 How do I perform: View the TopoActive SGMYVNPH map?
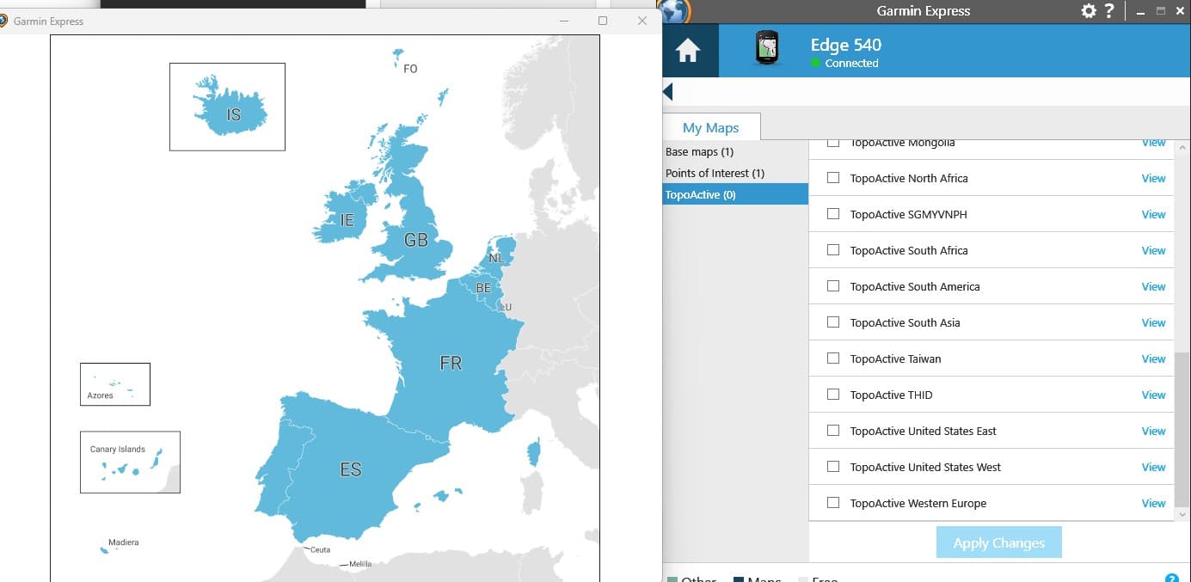click(x=1153, y=214)
